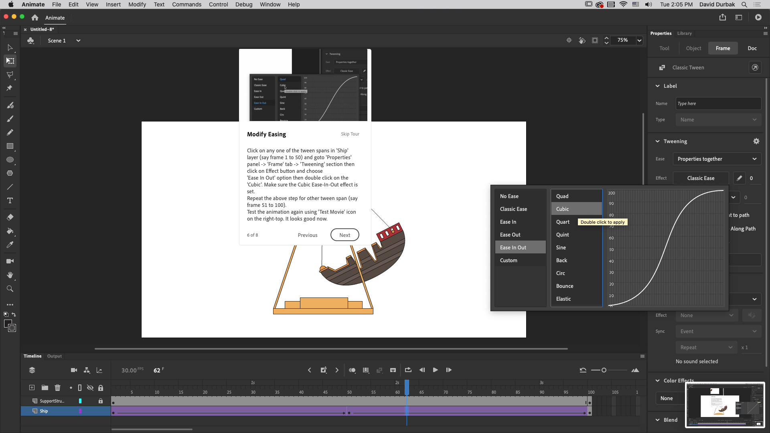Image resolution: width=770 pixels, height=433 pixels.
Task: Toggle timeline Loop playback
Action: click(x=408, y=370)
